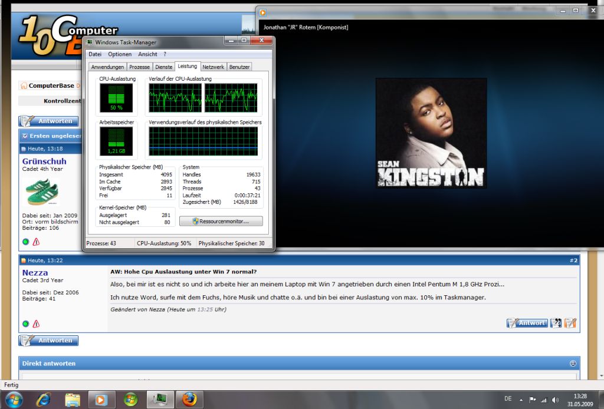Switch to the Anwendungen tab
This screenshot has width=604, height=409.
[x=107, y=67]
